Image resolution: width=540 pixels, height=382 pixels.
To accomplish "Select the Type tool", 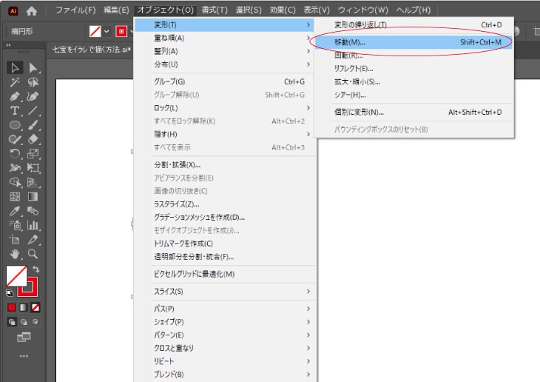I will tap(15, 111).
